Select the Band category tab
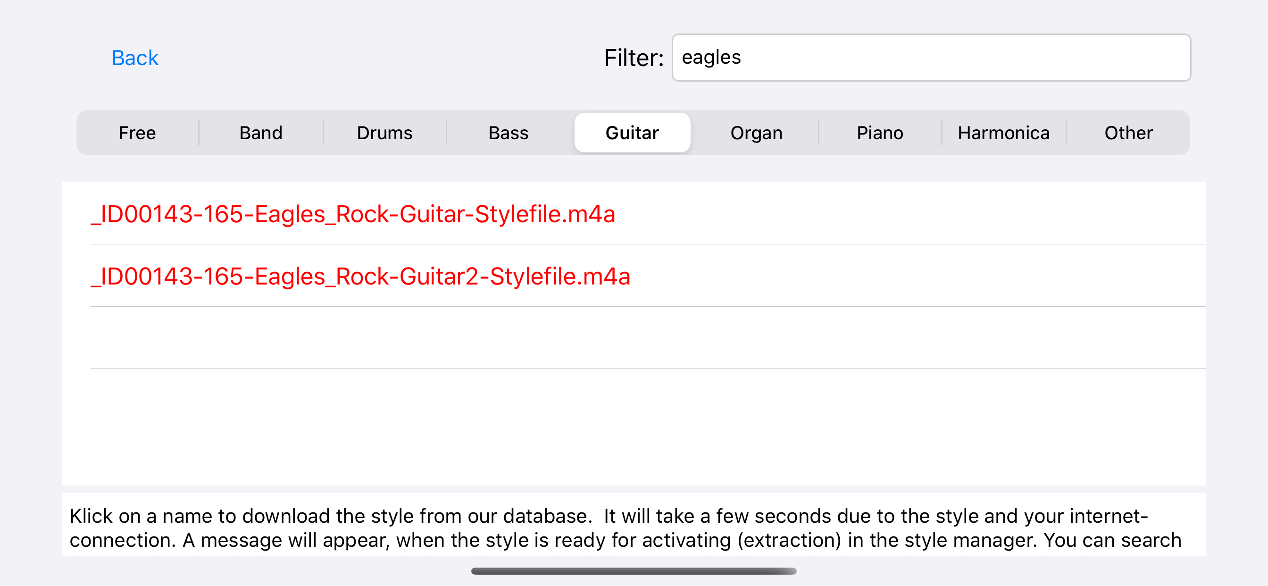 coord(261,133)
